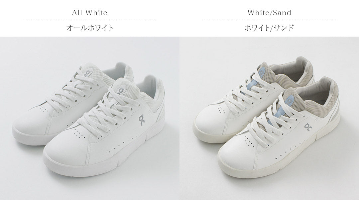Open the All White sneaker product photo

pyautogui.click(x=89, y=118)
